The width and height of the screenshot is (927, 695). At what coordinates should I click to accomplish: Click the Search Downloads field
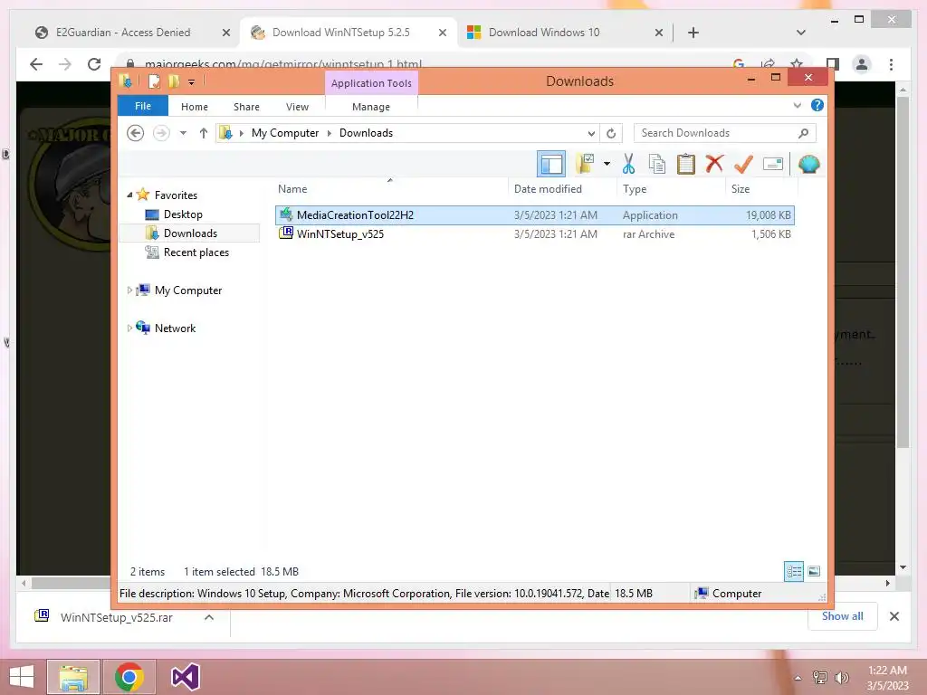(724, 133)
